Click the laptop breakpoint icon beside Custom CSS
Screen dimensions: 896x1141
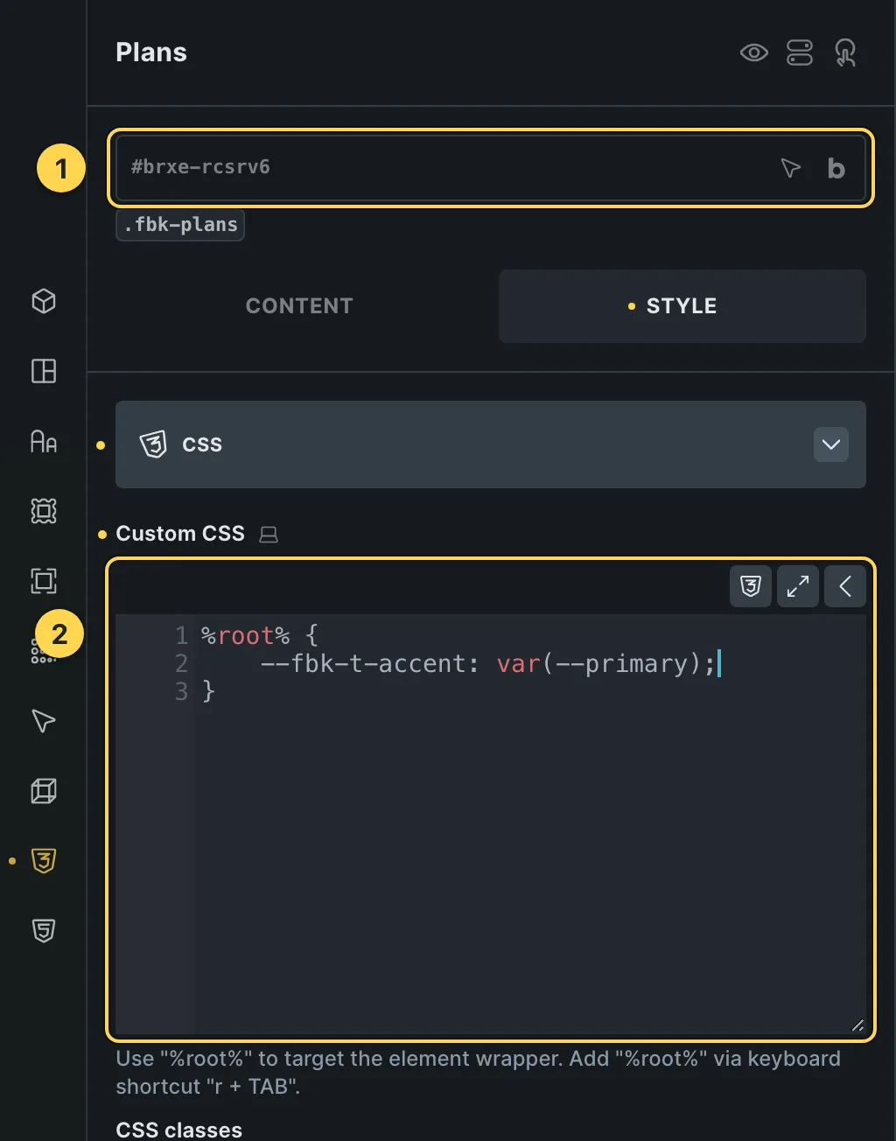pyautogui.click(x=269, y=535)
